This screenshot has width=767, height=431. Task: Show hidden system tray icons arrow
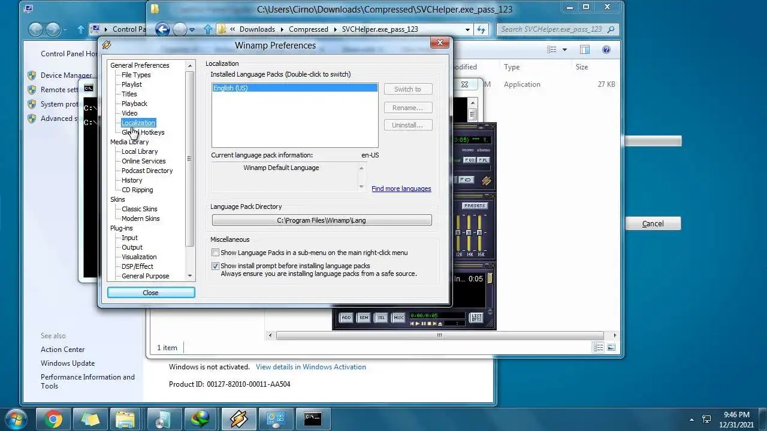click(x=691, y=420)
